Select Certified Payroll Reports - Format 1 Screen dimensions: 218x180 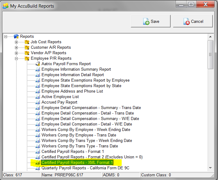tap(72, 152)
